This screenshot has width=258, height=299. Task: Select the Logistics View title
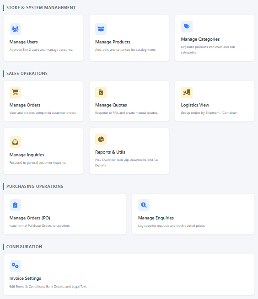pos(195,105)
